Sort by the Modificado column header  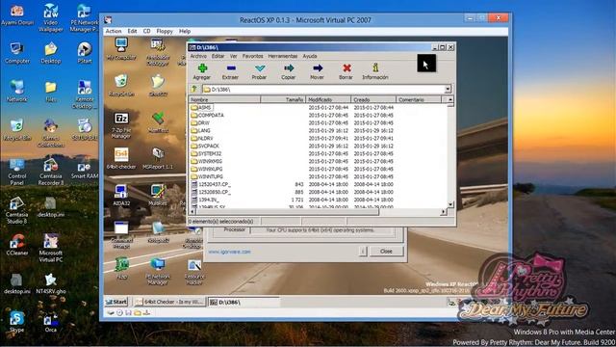pyautogui.click(x=328, y=100)
